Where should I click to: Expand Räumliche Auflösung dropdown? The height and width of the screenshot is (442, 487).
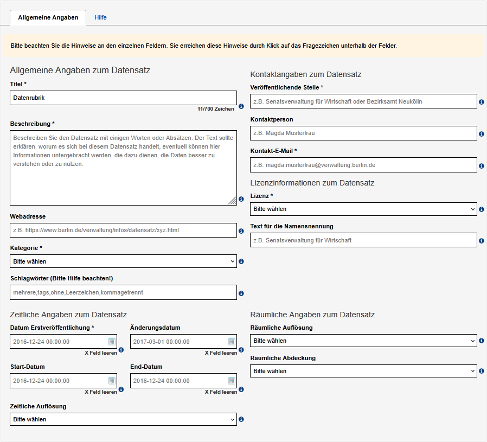click(363, 341)
